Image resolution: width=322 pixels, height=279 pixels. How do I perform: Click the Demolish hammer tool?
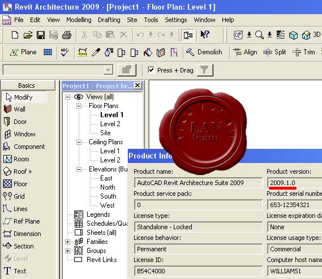pyautogui.click(x=204, y=52)
